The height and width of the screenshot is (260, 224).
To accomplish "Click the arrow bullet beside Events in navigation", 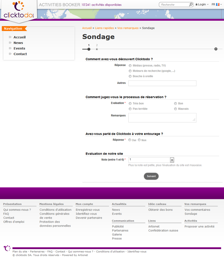I will tap(10, 48).
